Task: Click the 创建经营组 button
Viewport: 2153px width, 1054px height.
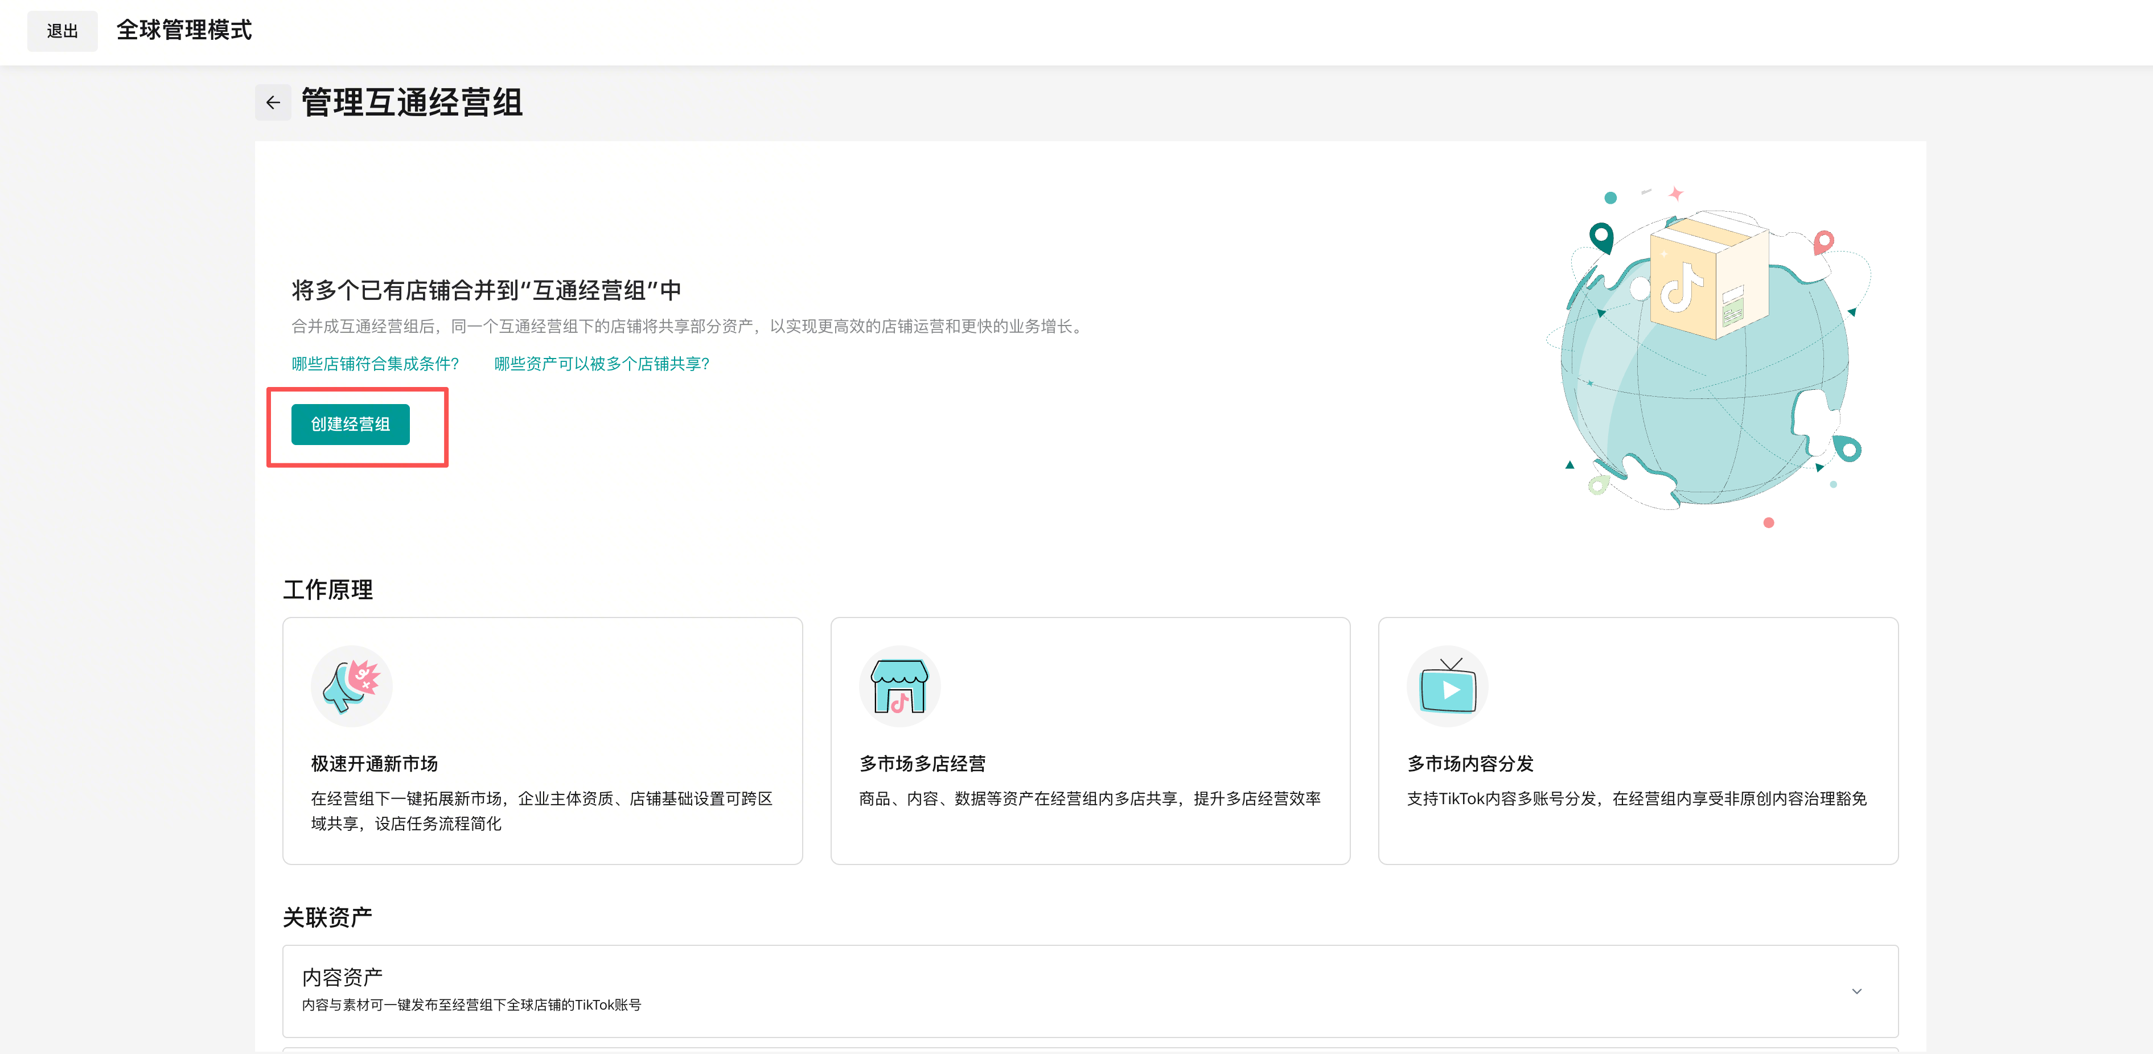Action: click(350, 424)
